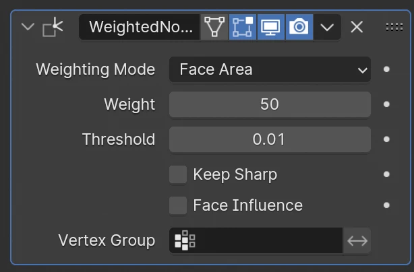Click animate dot beside Weight
Screen dimensions: 414x272
(386, 104)
